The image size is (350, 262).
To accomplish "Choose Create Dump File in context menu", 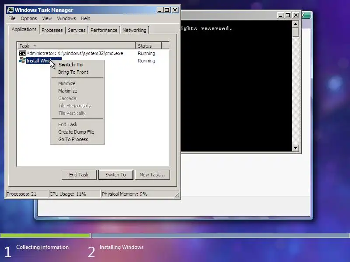I will coord(77,132).
